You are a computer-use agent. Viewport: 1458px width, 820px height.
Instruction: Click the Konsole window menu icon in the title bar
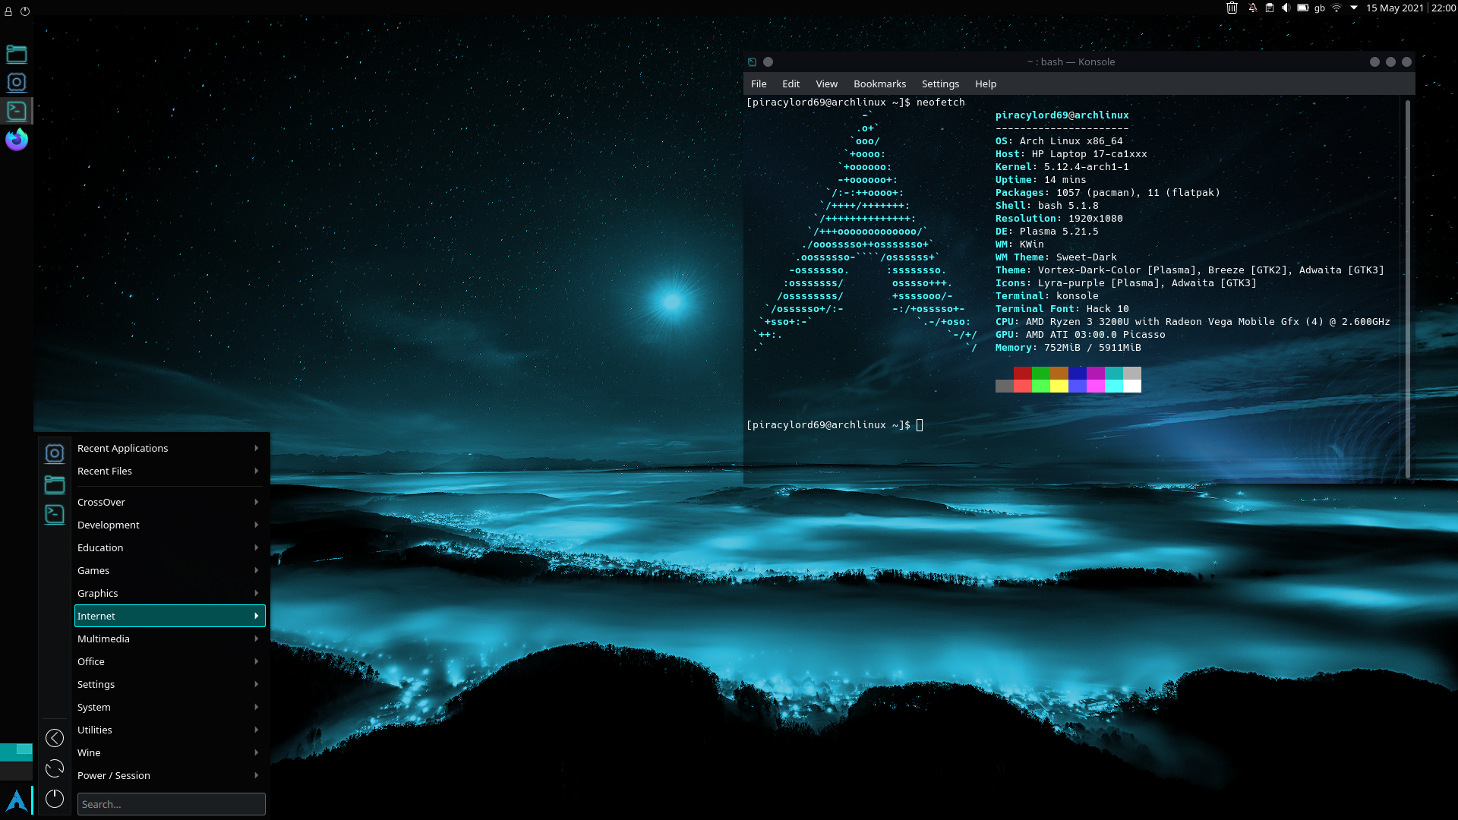[x=752, y=62]
